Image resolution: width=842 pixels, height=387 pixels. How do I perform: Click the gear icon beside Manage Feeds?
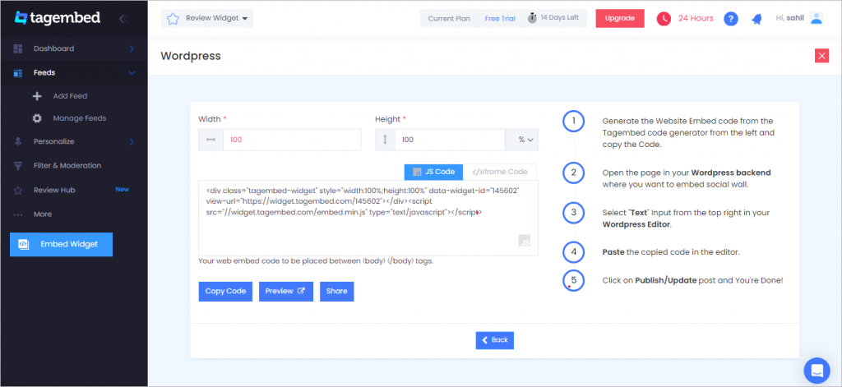pyautogui.click(x=37, y=118)
